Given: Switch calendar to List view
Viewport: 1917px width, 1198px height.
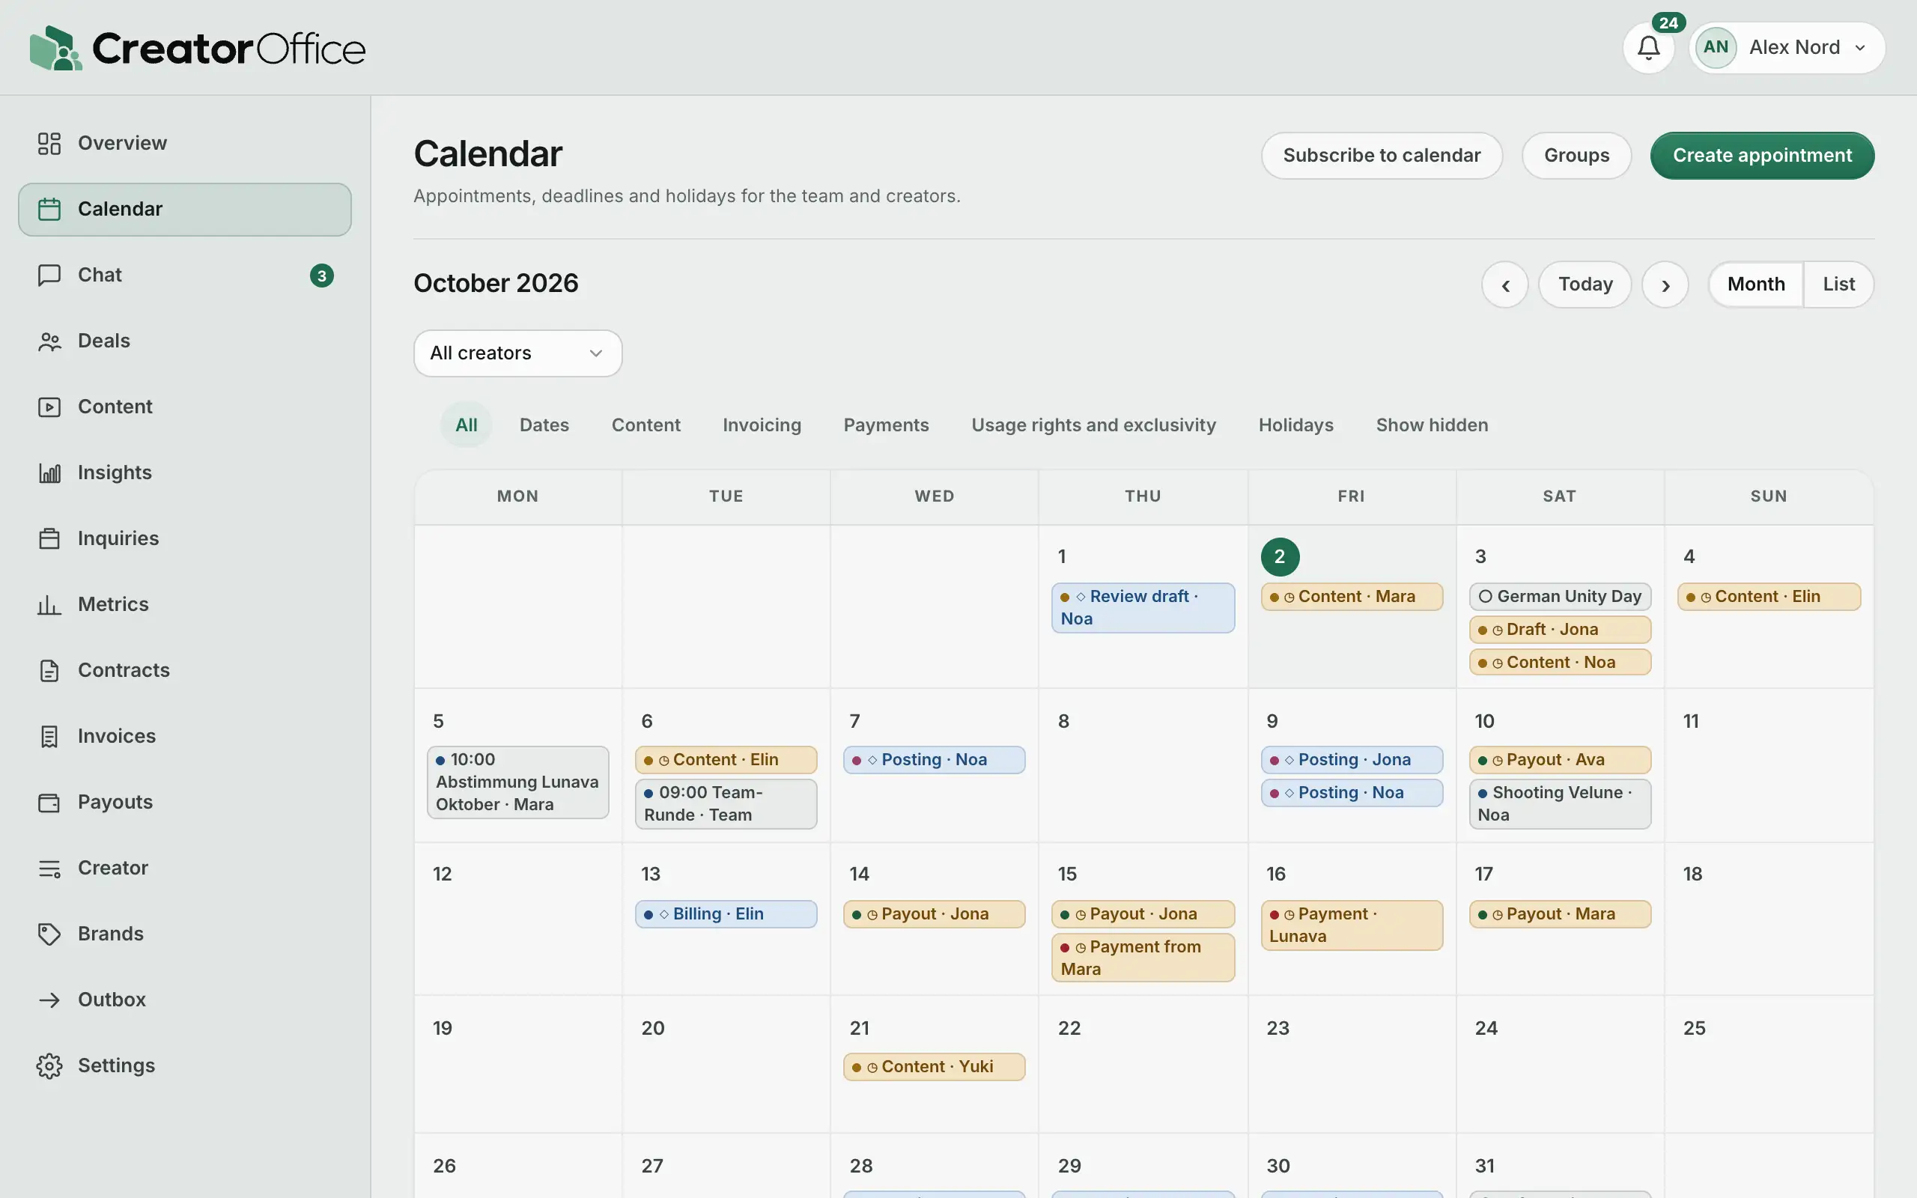Looking at the screenshot, I should click(x=1838, y=285).
